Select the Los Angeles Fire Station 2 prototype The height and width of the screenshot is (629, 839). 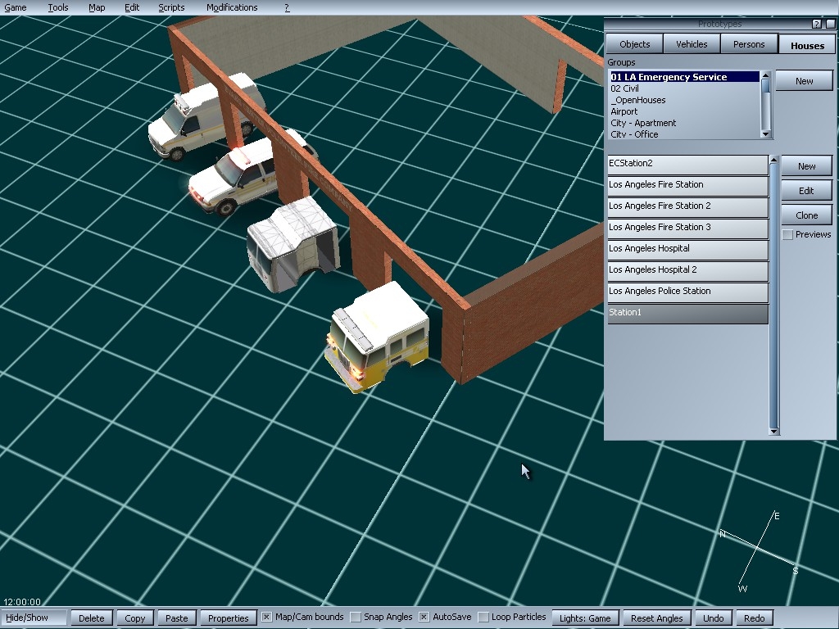687,207
